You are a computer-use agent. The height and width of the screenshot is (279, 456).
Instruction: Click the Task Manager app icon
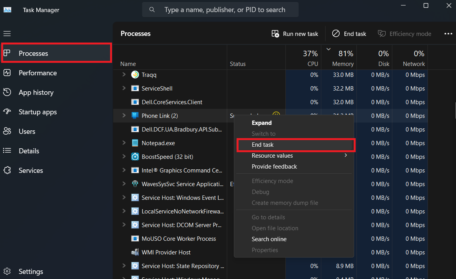click(7, 10)
